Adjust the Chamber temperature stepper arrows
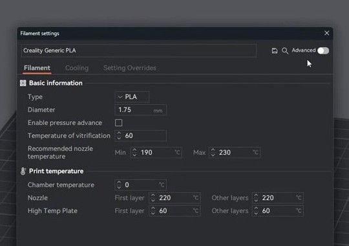This screenshot has height=246, width=349. 119,185
